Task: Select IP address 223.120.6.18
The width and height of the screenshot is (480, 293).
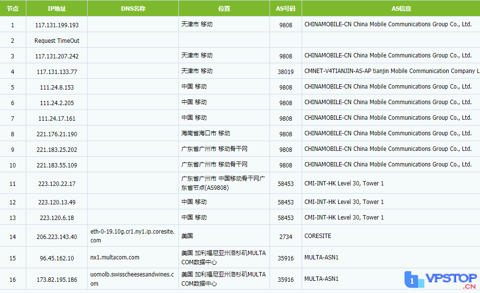Action: (57, 218)
